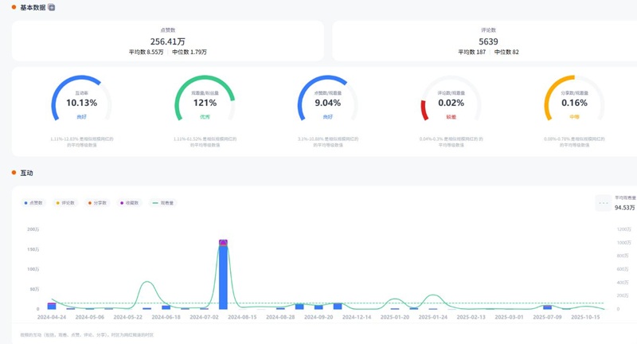Toggle the 评论数 legend series
Screen dimensions: 637x344
[64, 203]
